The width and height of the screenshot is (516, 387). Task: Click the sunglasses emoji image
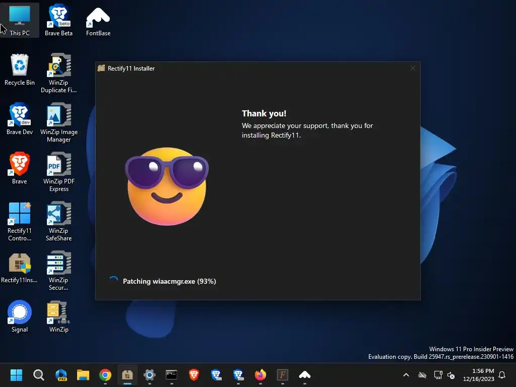click(167, 186)
